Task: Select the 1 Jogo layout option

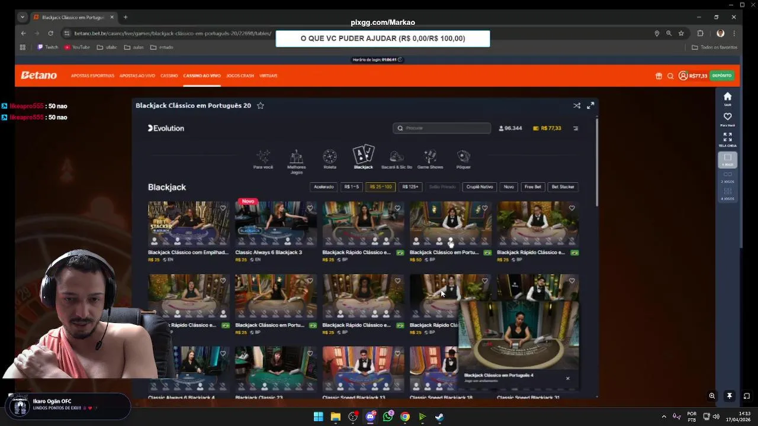Action: 728,159
